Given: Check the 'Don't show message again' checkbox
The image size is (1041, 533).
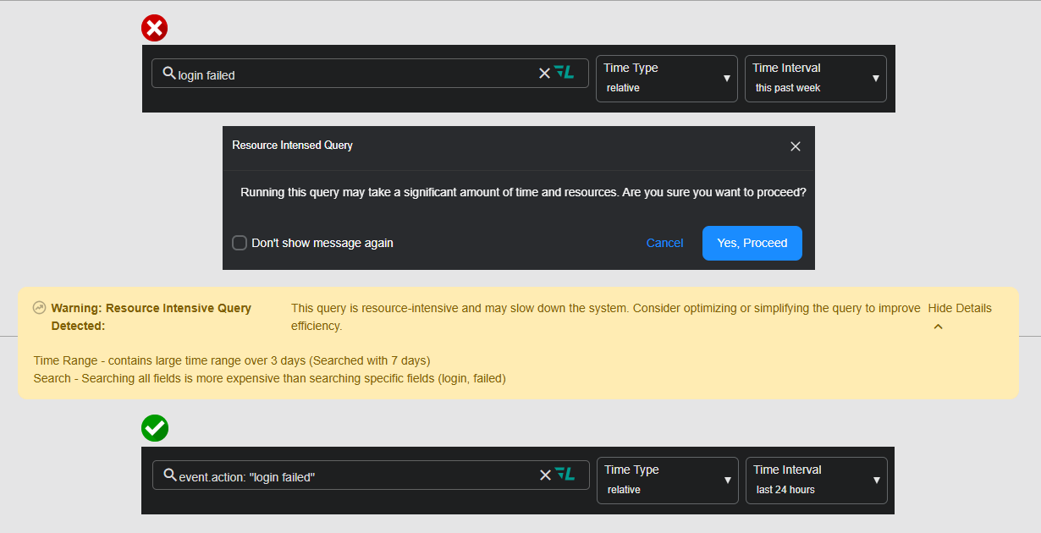Looking at the screenshot, I should click(239, 243).
